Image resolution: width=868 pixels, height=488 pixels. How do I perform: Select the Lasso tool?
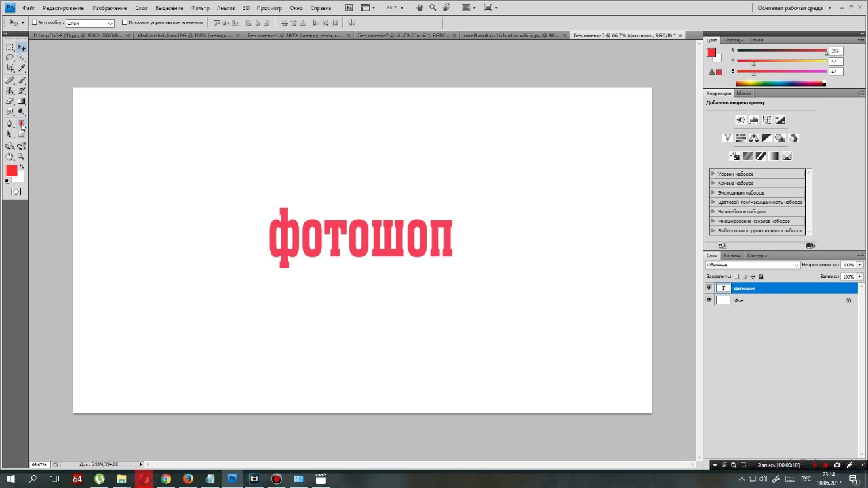(x=10, y=58)
